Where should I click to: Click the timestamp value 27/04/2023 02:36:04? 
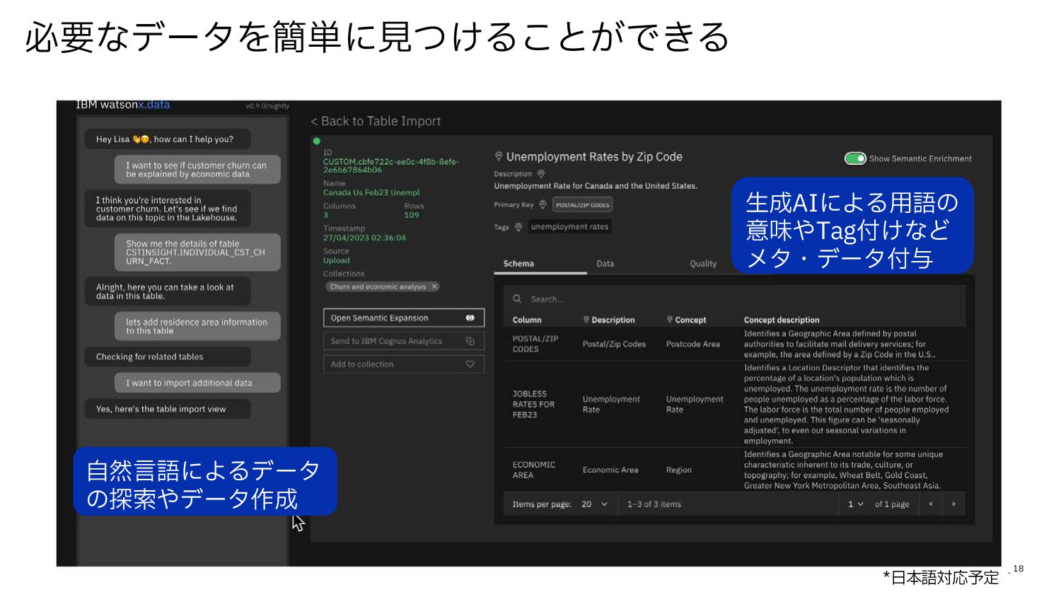pos(364,238)
